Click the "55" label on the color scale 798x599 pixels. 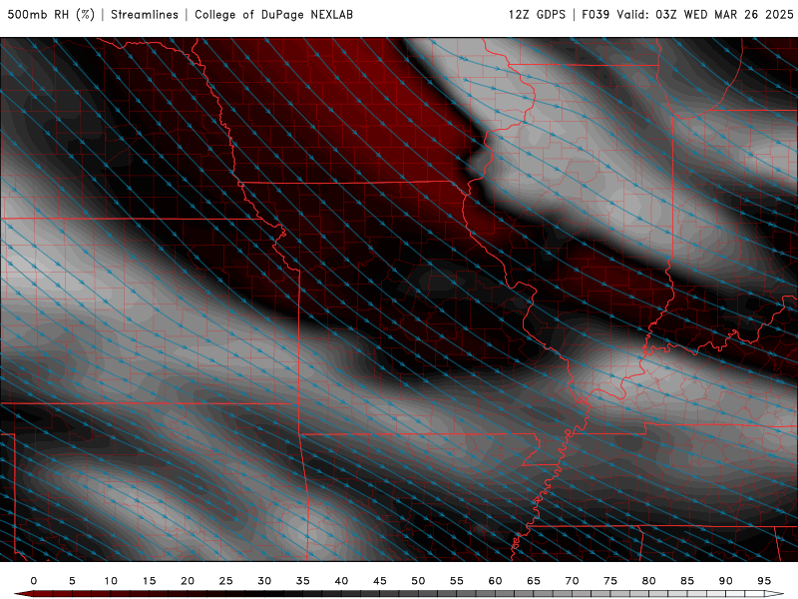click(457, 581)
